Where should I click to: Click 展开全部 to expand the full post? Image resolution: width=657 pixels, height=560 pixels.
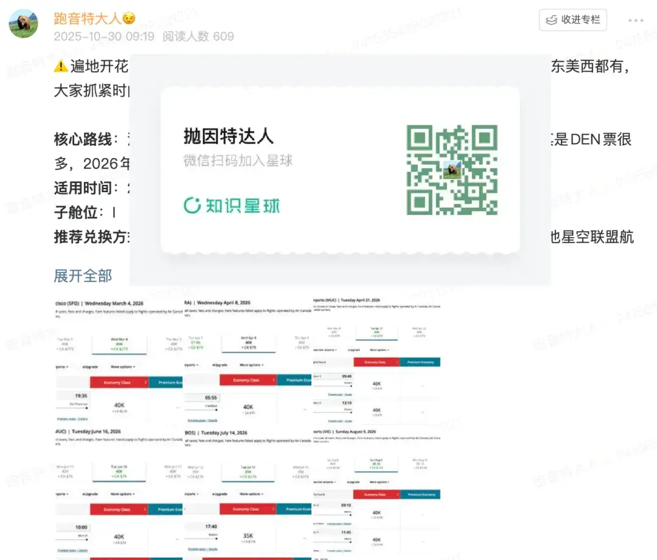coord(83,275)
